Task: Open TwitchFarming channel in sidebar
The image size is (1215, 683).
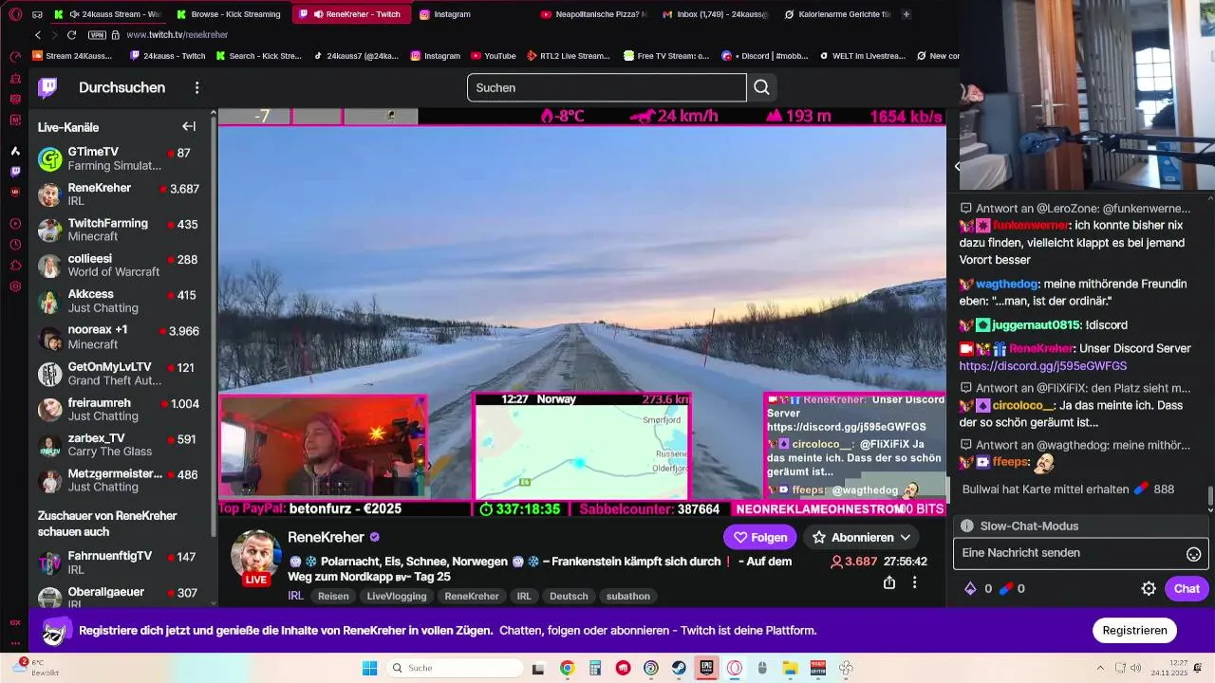Action: point(119,230)
